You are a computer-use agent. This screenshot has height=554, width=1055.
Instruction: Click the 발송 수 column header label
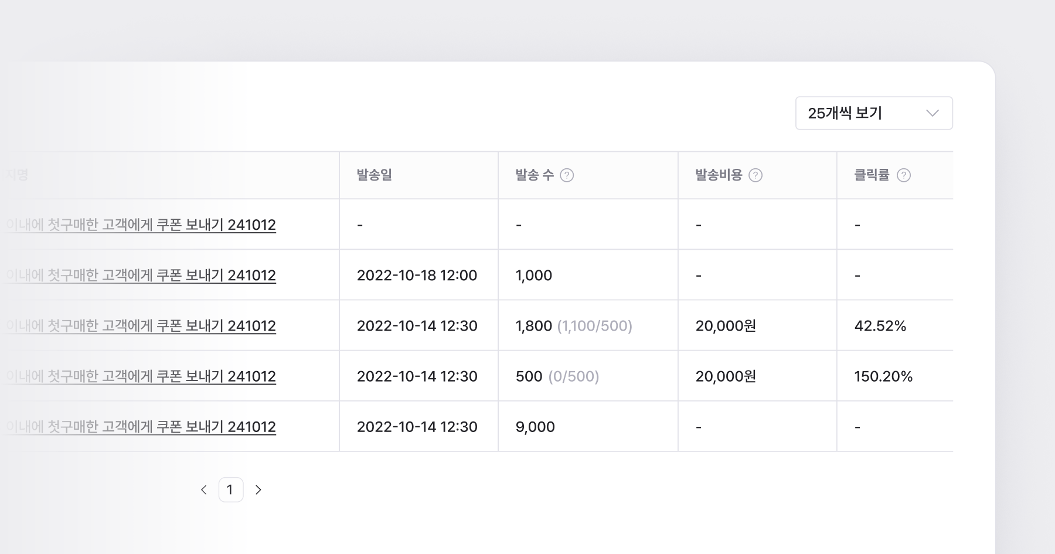click(x=534, y=175)
